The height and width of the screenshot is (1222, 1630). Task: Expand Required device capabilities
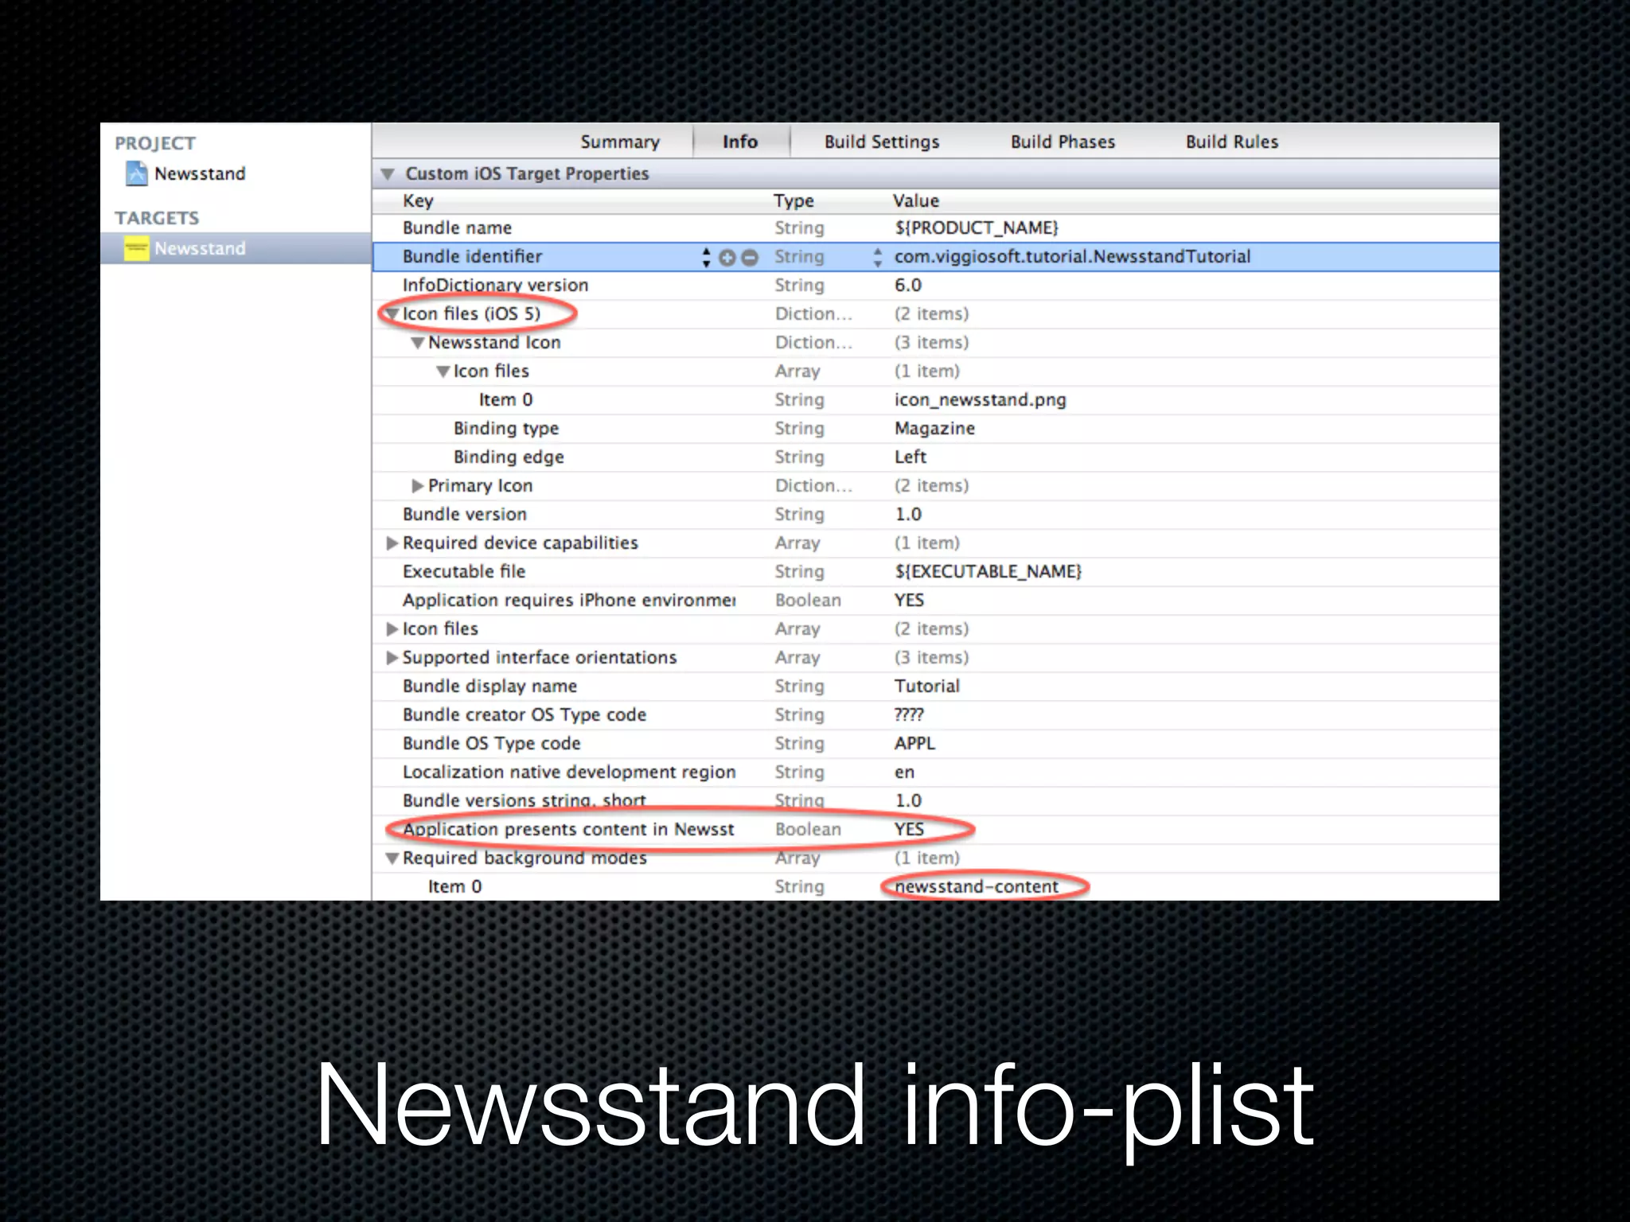392,543
